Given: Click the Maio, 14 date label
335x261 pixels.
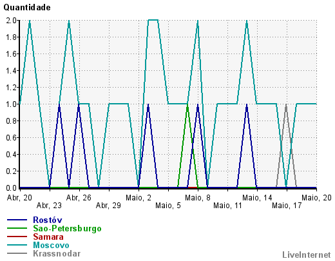Looking at the screenshot, I should 257,198.
